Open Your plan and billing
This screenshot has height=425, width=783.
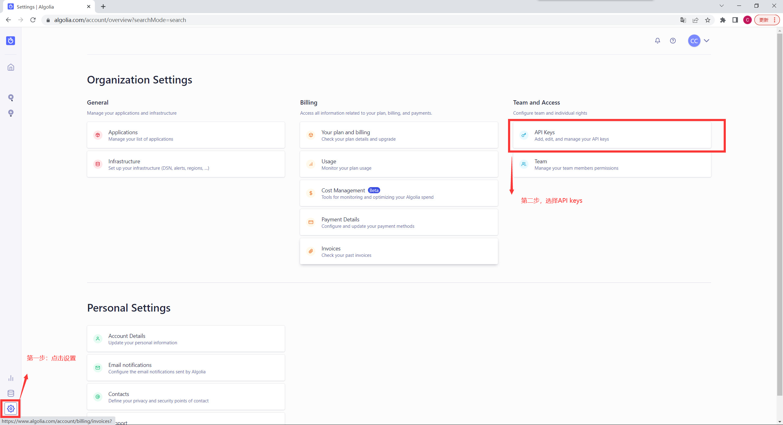click(399, 135)
